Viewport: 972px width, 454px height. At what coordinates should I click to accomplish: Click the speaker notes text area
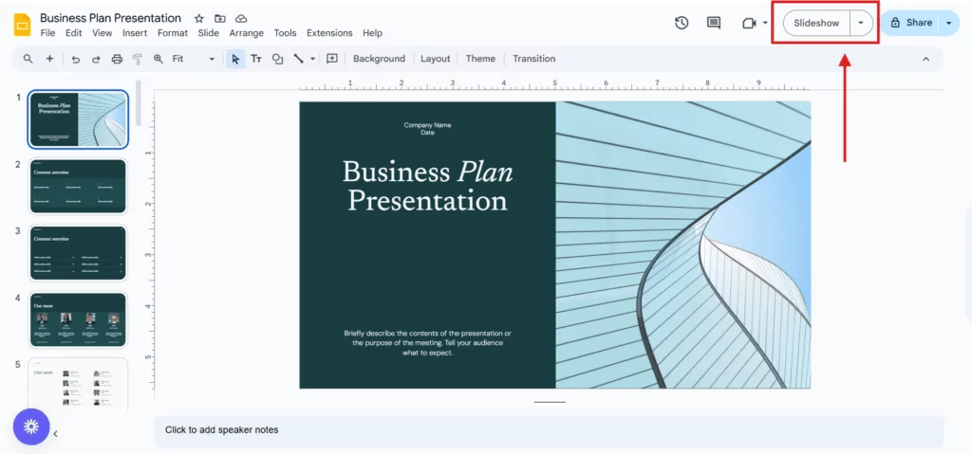[549, 430]
